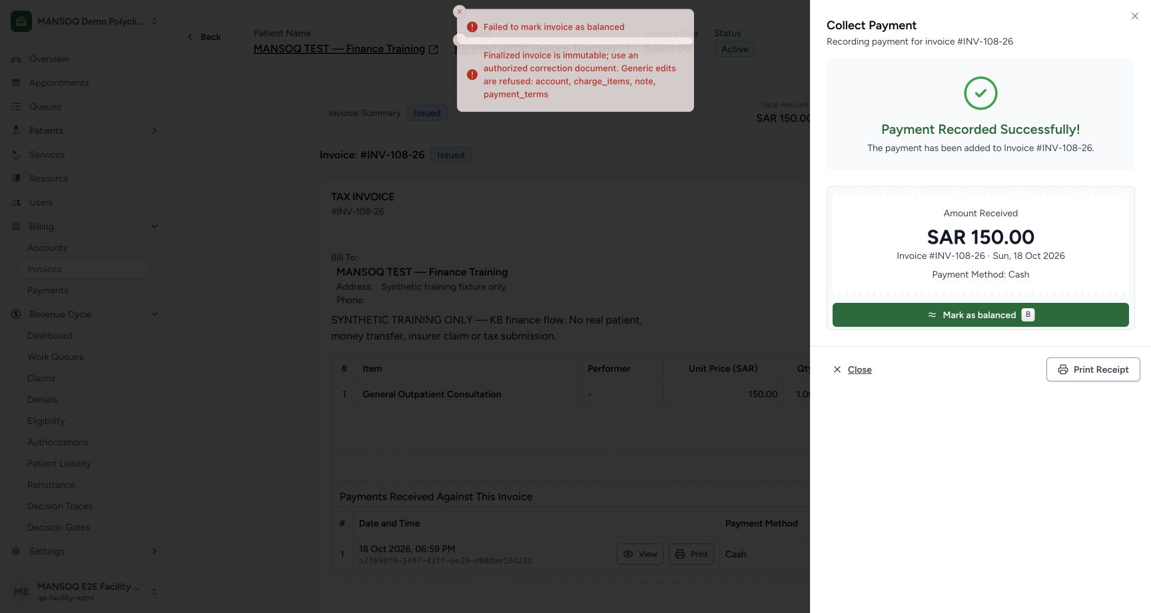Image resolution: width=1151 pixels, height=613 pixels.
Task: Click the MANSOQ facility logo icon
Action: [x=21, y=21]
